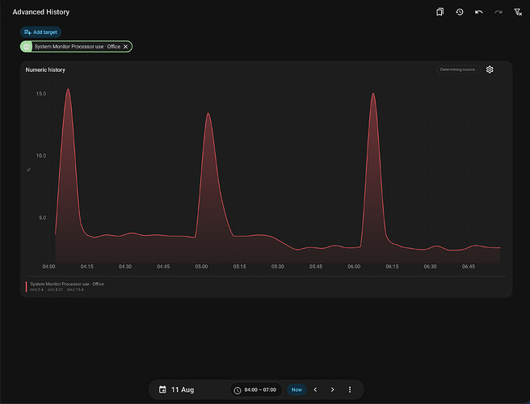
Task: Click the graph peak after 06:00
Action: [x=373, y=94]
